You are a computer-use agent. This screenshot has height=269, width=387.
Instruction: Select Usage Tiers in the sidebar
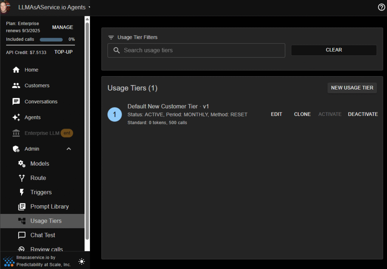(x=46, y=221)
